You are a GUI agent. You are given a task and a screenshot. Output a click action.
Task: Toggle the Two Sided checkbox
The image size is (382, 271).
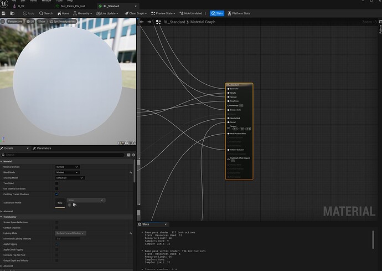(57, 183)
